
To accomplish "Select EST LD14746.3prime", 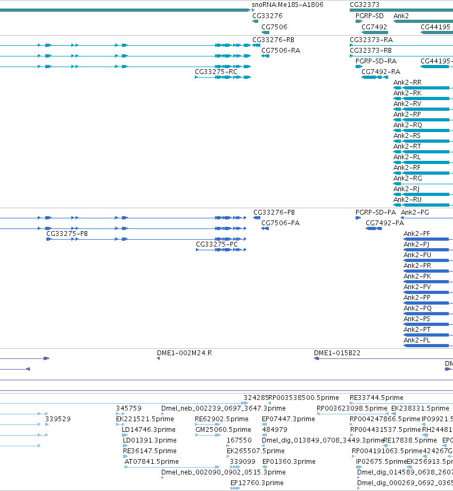I will pos(149,430).
